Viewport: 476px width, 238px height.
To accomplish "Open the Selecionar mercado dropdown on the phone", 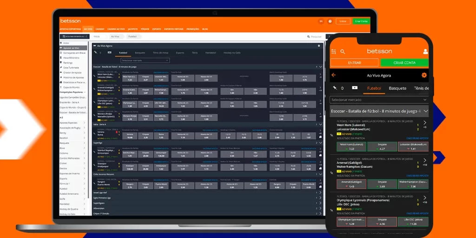I will tap(379, 99).
